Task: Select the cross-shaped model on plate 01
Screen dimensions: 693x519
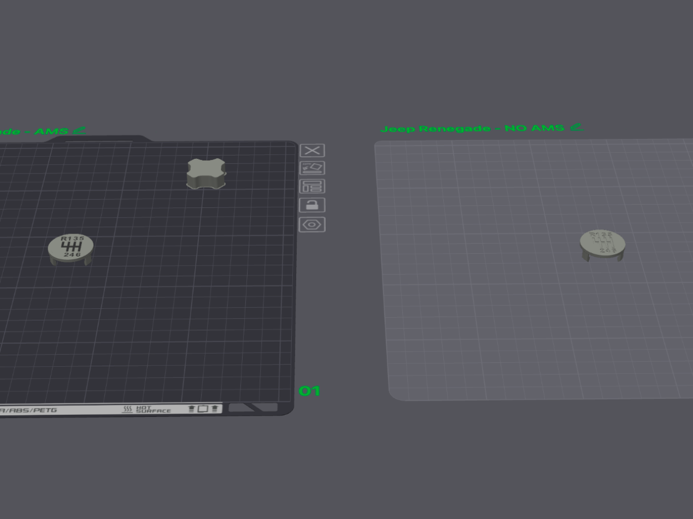Action: click(206, 174)
